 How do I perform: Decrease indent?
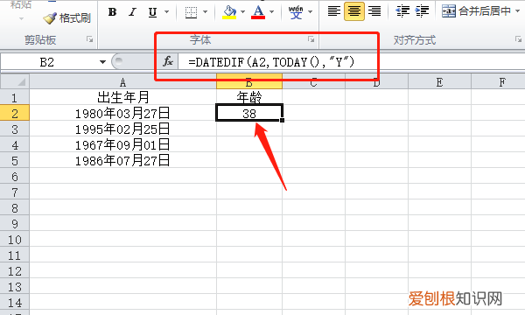pyautogui.click(x=402, y=11)
